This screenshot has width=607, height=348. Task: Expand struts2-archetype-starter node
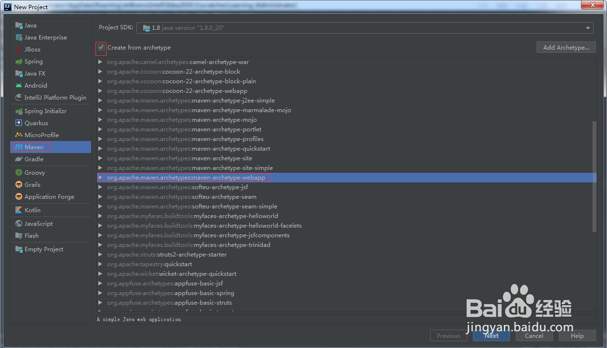(100, 255)
